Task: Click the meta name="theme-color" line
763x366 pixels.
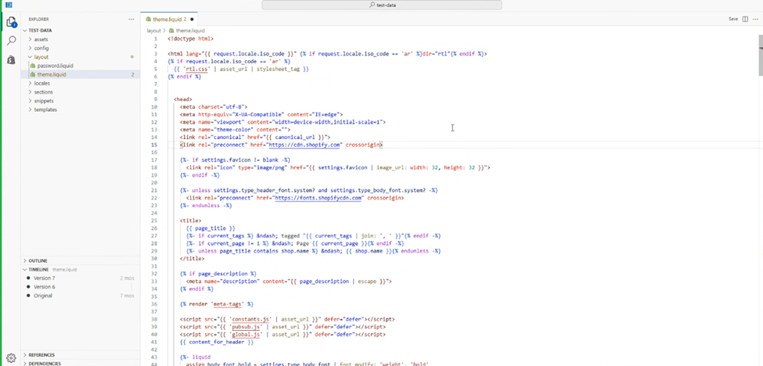Action: [x=235, y=130]
